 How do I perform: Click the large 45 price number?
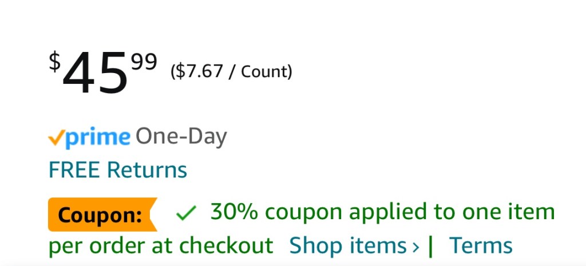click(x=95, y=74)
